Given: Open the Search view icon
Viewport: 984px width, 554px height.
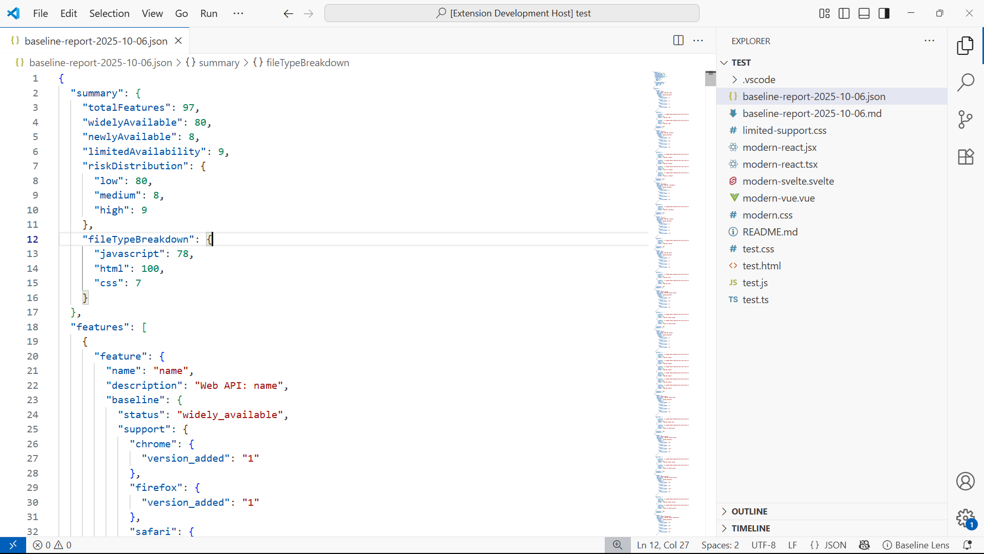Looking at the screenshot, I should click(x=966, y=82).
